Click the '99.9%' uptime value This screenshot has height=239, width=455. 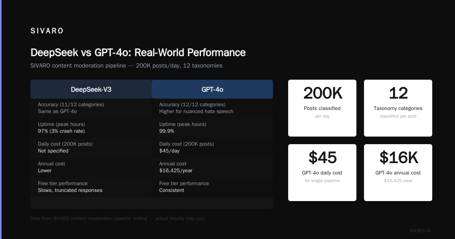pos(167,131)
